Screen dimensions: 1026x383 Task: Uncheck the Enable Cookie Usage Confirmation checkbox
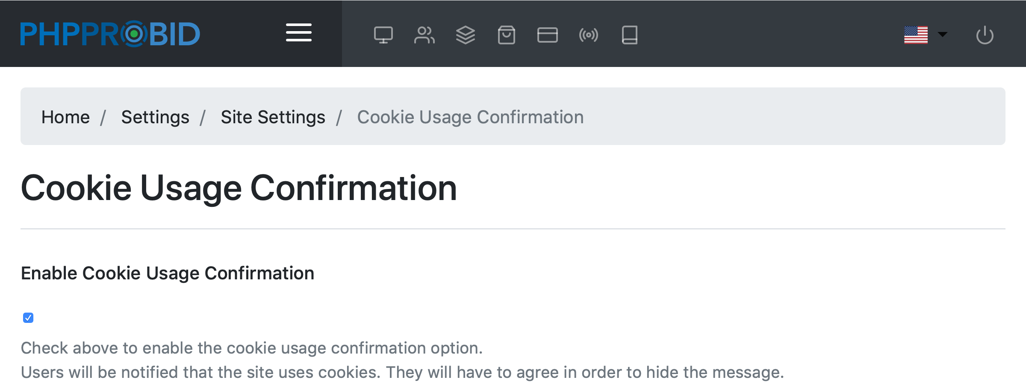point(28,318)
